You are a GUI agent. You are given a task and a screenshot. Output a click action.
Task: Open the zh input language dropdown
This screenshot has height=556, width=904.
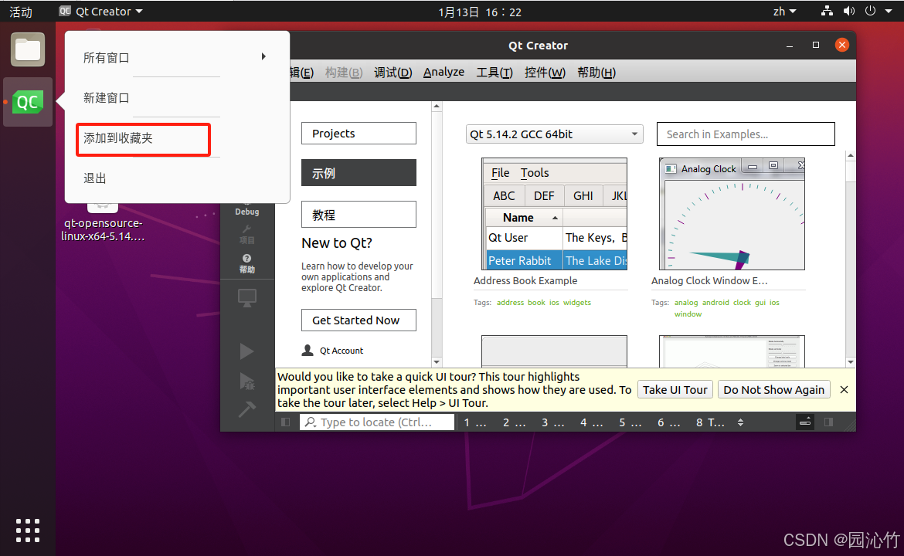785,12
